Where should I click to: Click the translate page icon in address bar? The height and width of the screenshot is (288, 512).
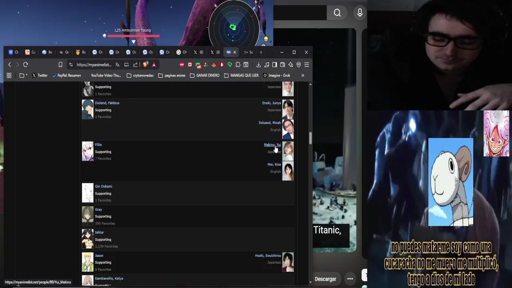point(117,64)
